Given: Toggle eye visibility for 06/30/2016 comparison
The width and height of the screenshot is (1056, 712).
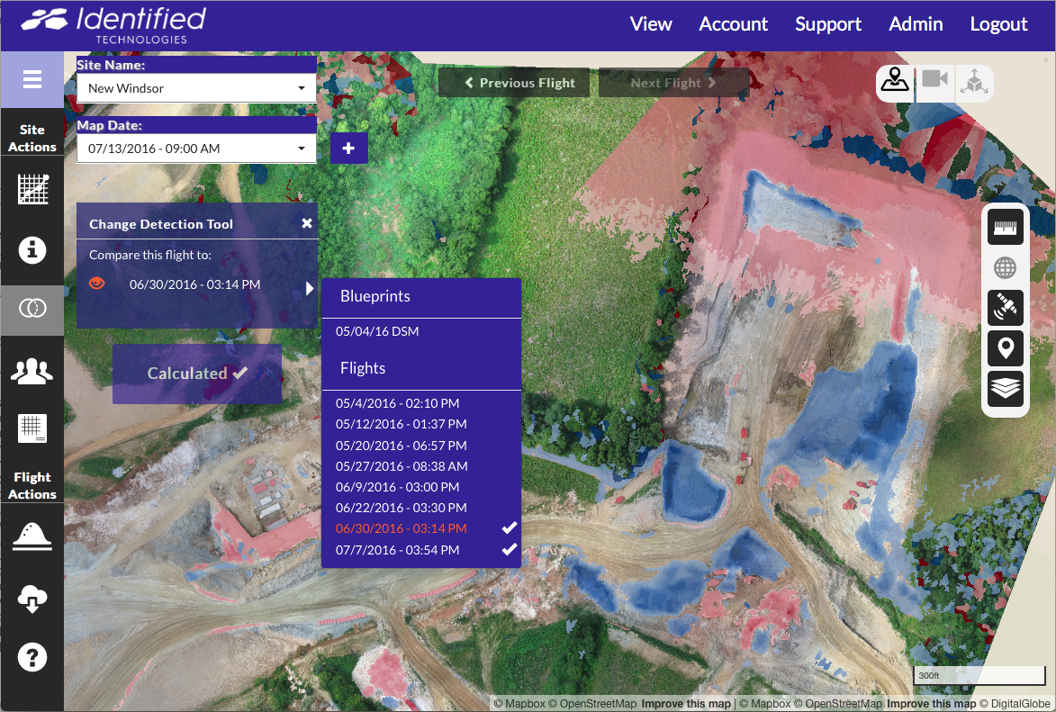Looking at the screenshot, I should [x=97, y=284].
